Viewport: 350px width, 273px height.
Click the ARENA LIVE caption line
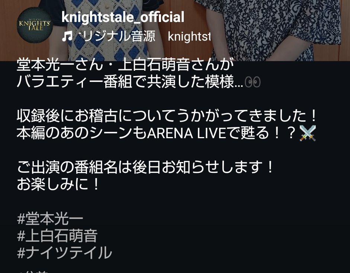[167, 133]
